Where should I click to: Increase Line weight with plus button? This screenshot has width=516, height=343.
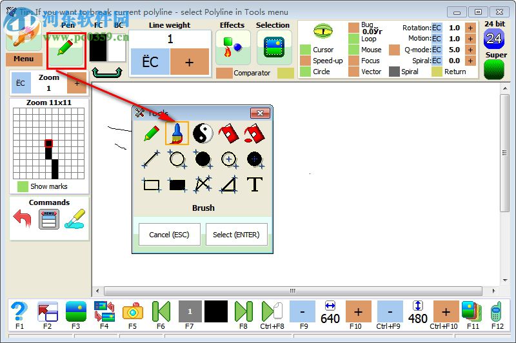[190, 62]
